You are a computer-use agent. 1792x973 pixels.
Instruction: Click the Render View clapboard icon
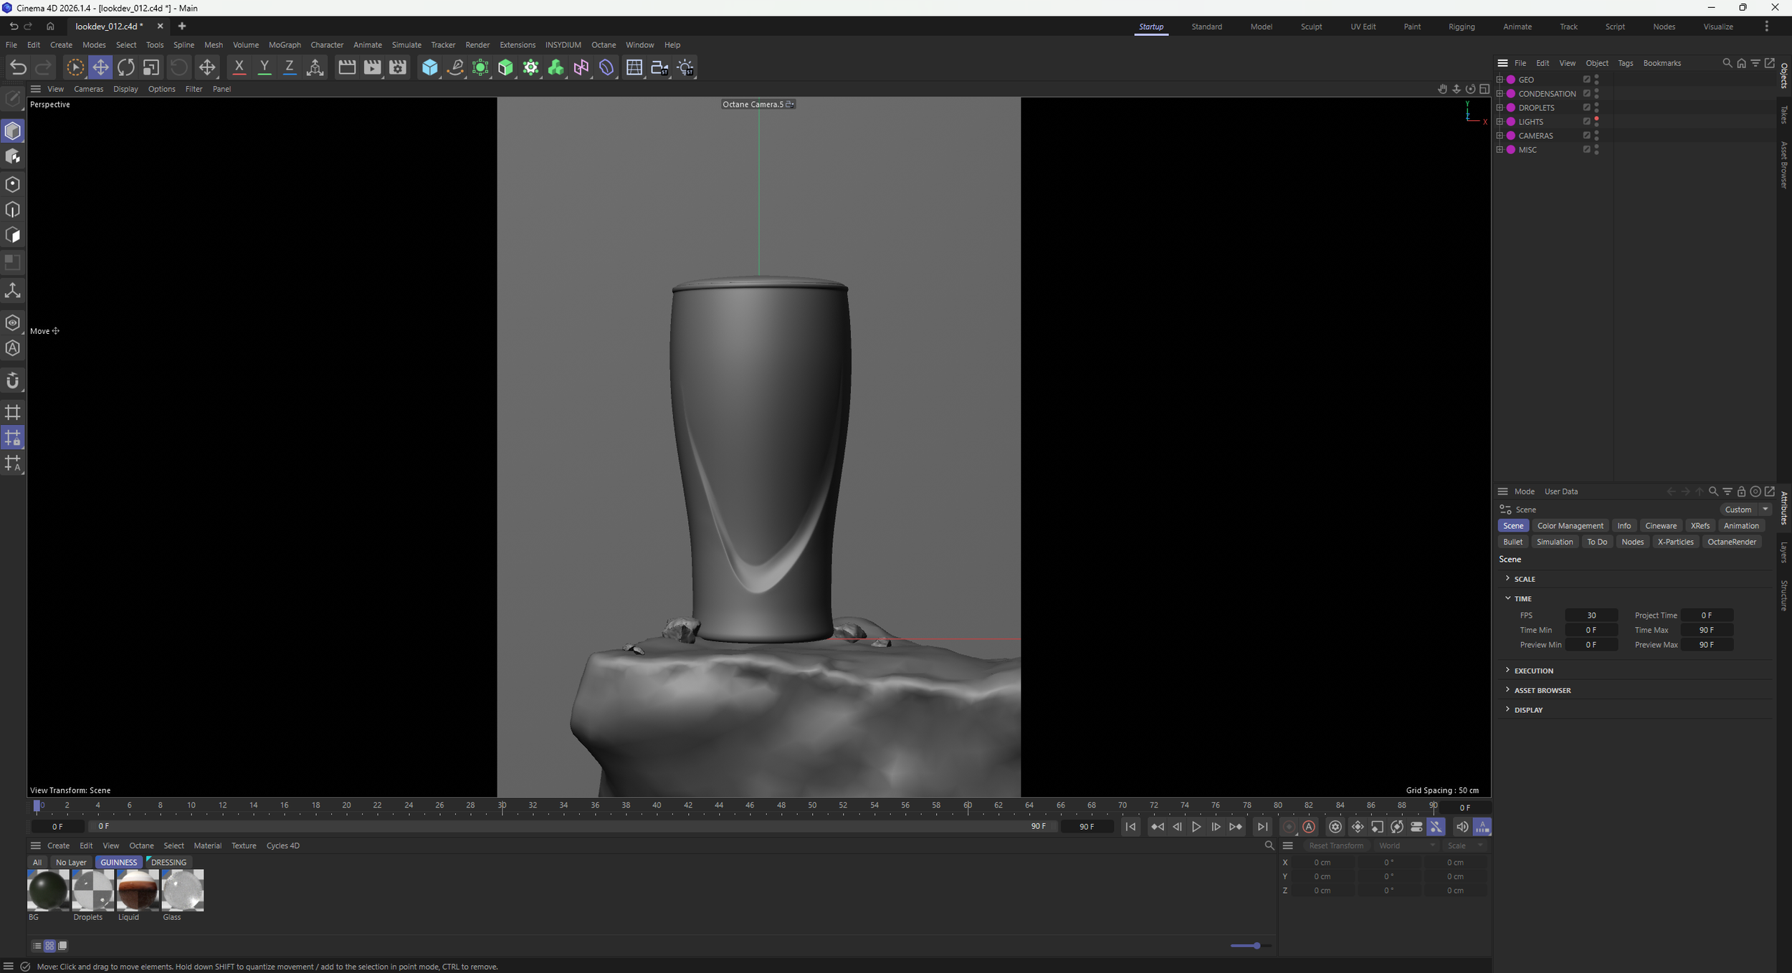[x=347, y=67]
